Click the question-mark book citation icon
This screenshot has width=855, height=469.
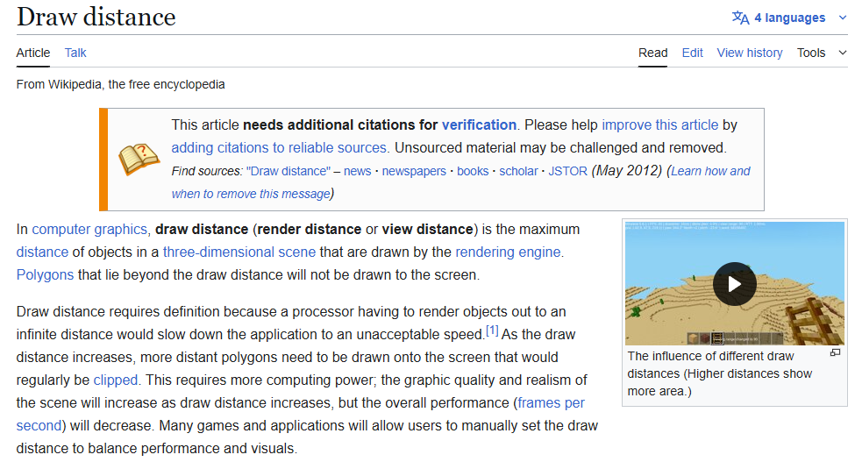coord(139,160)
